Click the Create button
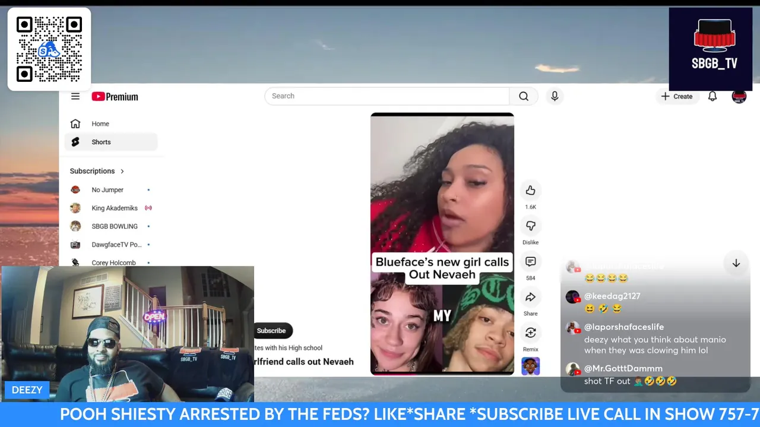This screenshot has width=760, height=427. 677,96
